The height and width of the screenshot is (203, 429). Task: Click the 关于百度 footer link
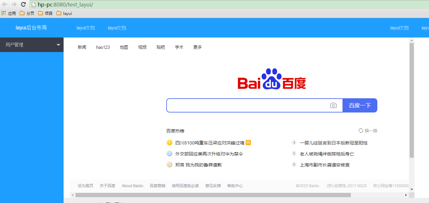click(x=107, y=186)
